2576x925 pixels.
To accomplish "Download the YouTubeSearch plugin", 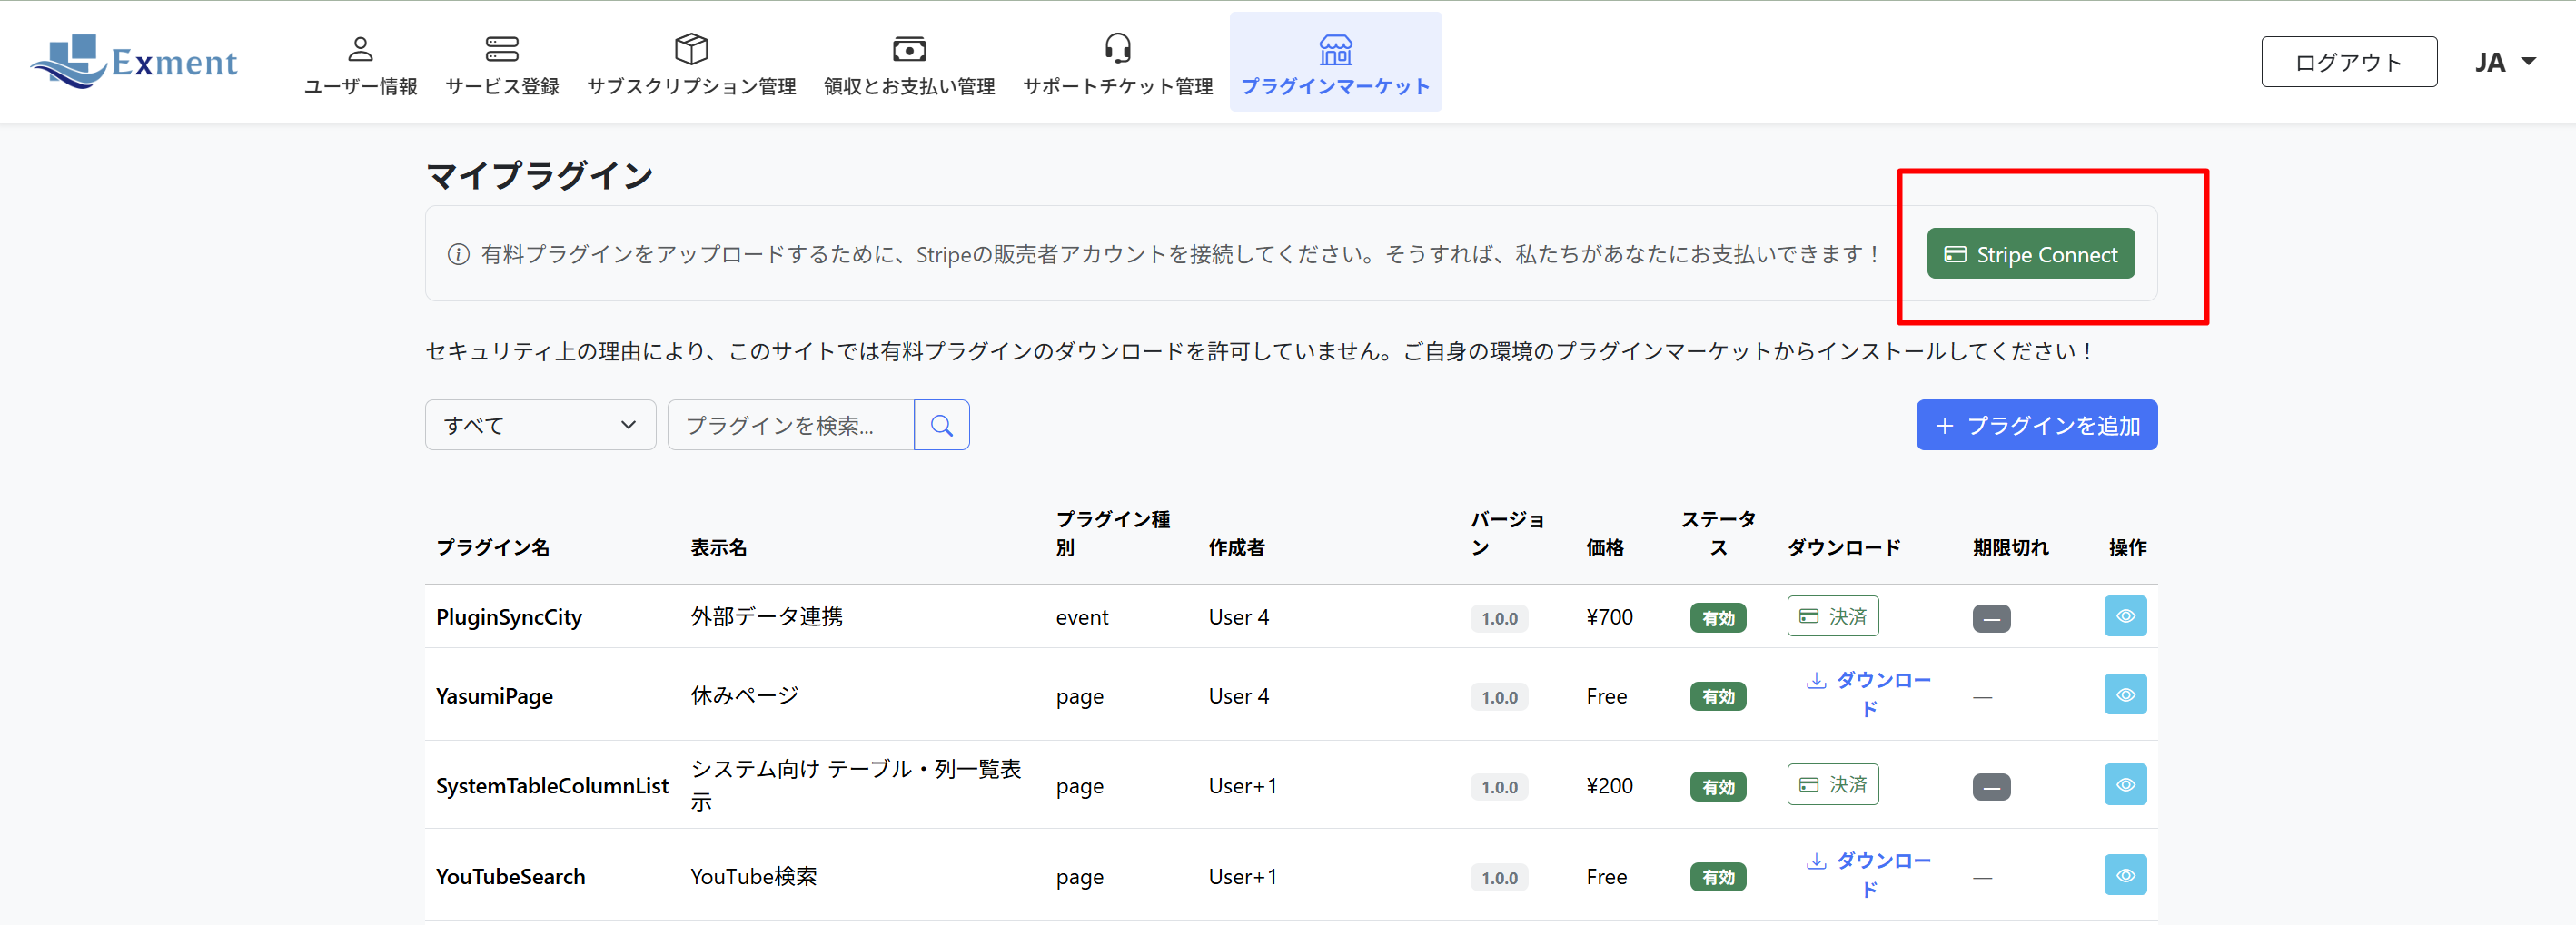I will coord(1868,875).
